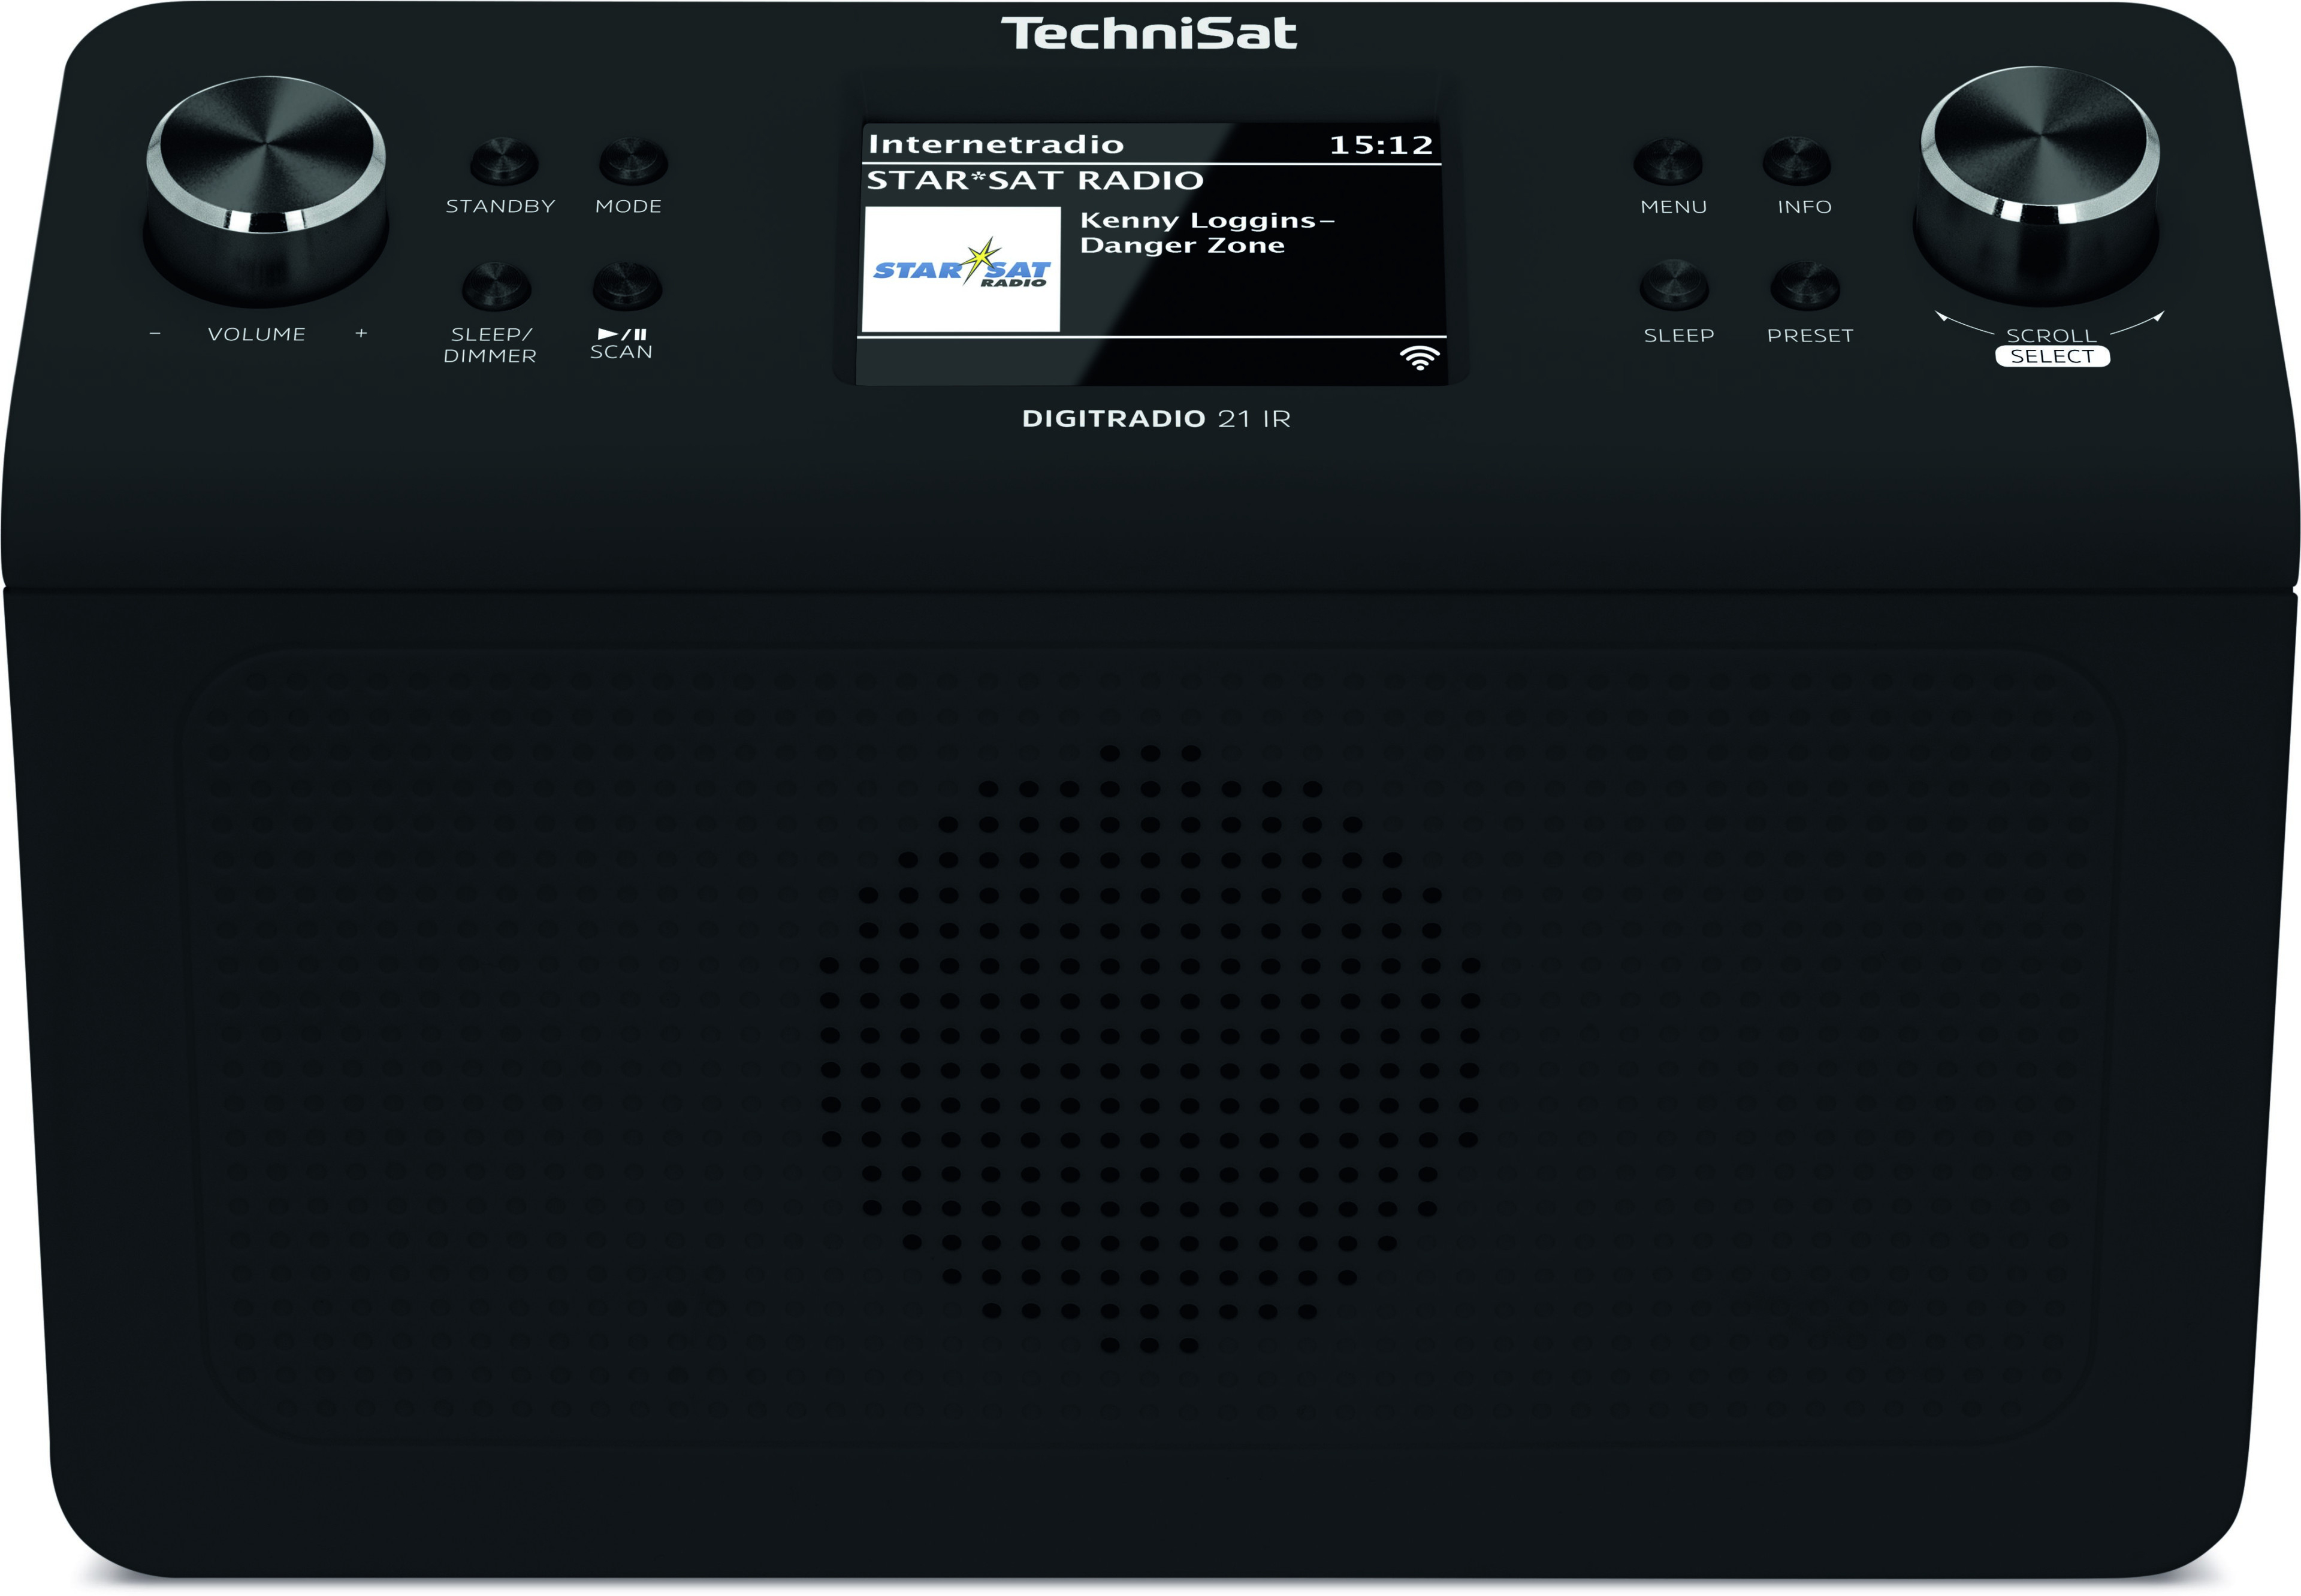
Task: Click the TechniSat brand logo
Action: [1149, 33]
